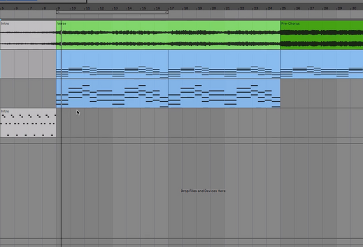Click bar 16 in the beat-time ruler
Screen dimensions: 363x247
[x=158, y=8]
